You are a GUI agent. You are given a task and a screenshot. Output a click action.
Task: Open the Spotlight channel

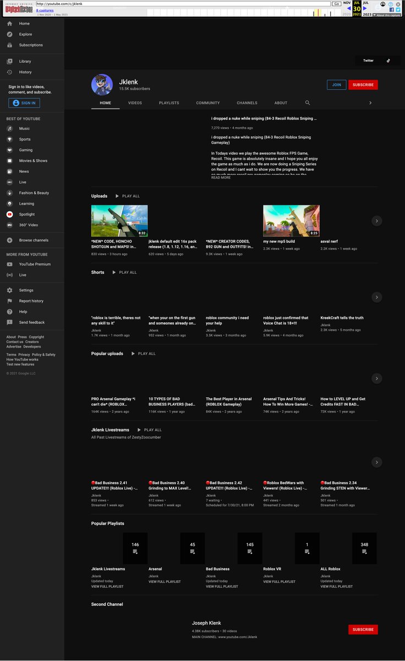32,214
